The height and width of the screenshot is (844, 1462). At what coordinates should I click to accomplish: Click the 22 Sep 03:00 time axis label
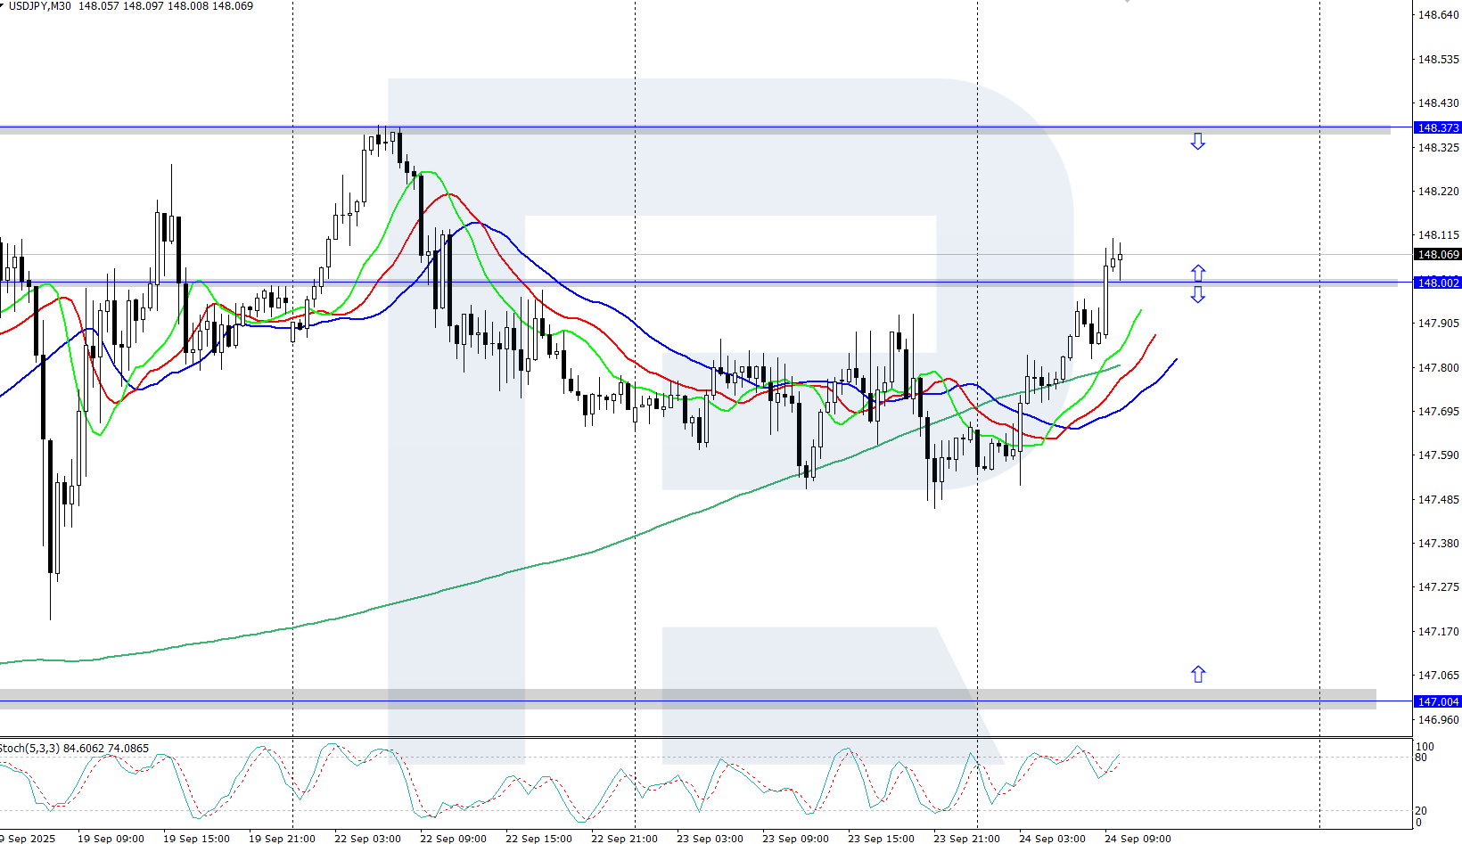[x=367, y=839]
